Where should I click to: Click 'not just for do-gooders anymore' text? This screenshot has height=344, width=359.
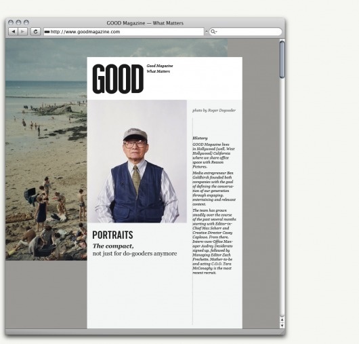135,254
